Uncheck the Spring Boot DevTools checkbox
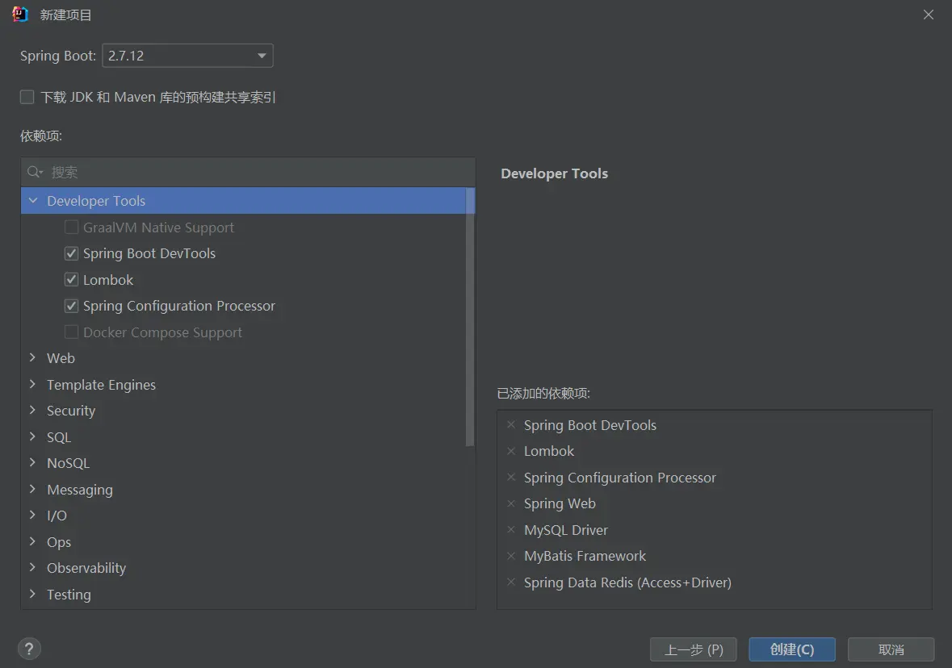Viewport: 952px width, 668px height. tap(72, 253)
